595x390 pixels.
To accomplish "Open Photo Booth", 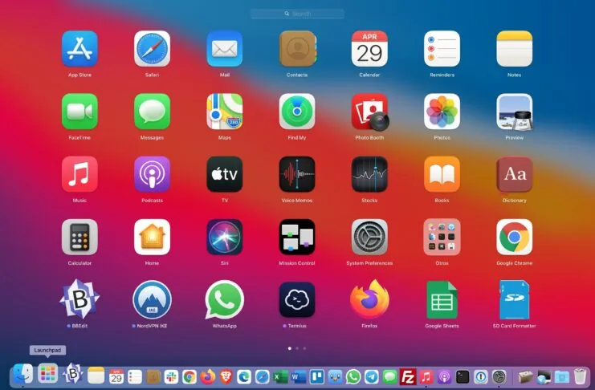I will pos(370,112).
